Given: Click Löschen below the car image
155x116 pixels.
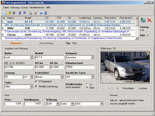Looking at the screenshot, I should click(143, 88).
